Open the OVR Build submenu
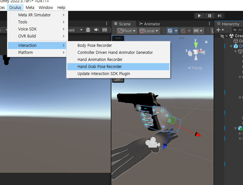Viewport: 243px width, 185px height. click(x=38, y=36)
